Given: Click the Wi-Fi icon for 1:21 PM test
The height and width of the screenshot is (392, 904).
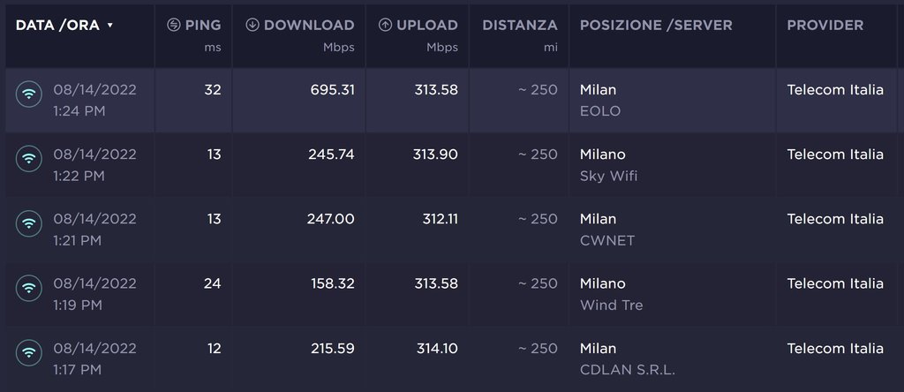Looking at the screenshot, I should coord(29,222).
